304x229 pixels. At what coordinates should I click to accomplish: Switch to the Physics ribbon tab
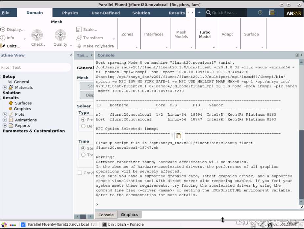click(70, 13)
